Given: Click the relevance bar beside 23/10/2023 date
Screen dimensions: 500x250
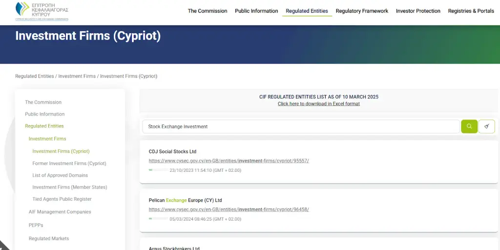Looking at the screenshot, I should point(158,170).
